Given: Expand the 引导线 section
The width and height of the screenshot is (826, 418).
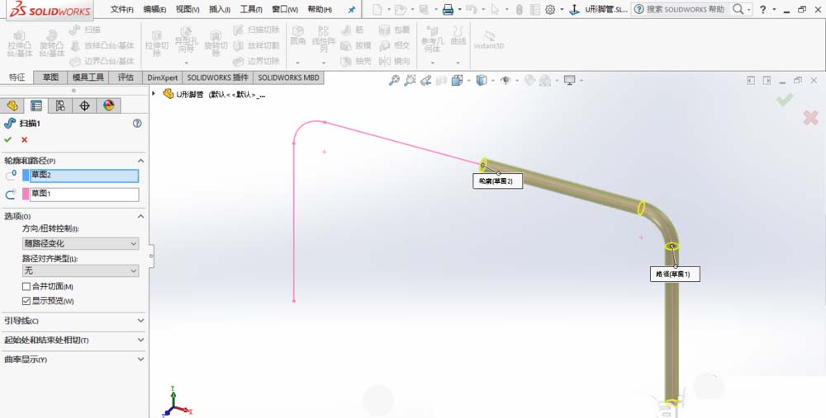Looking at the screenshot, I should point(140,320).
